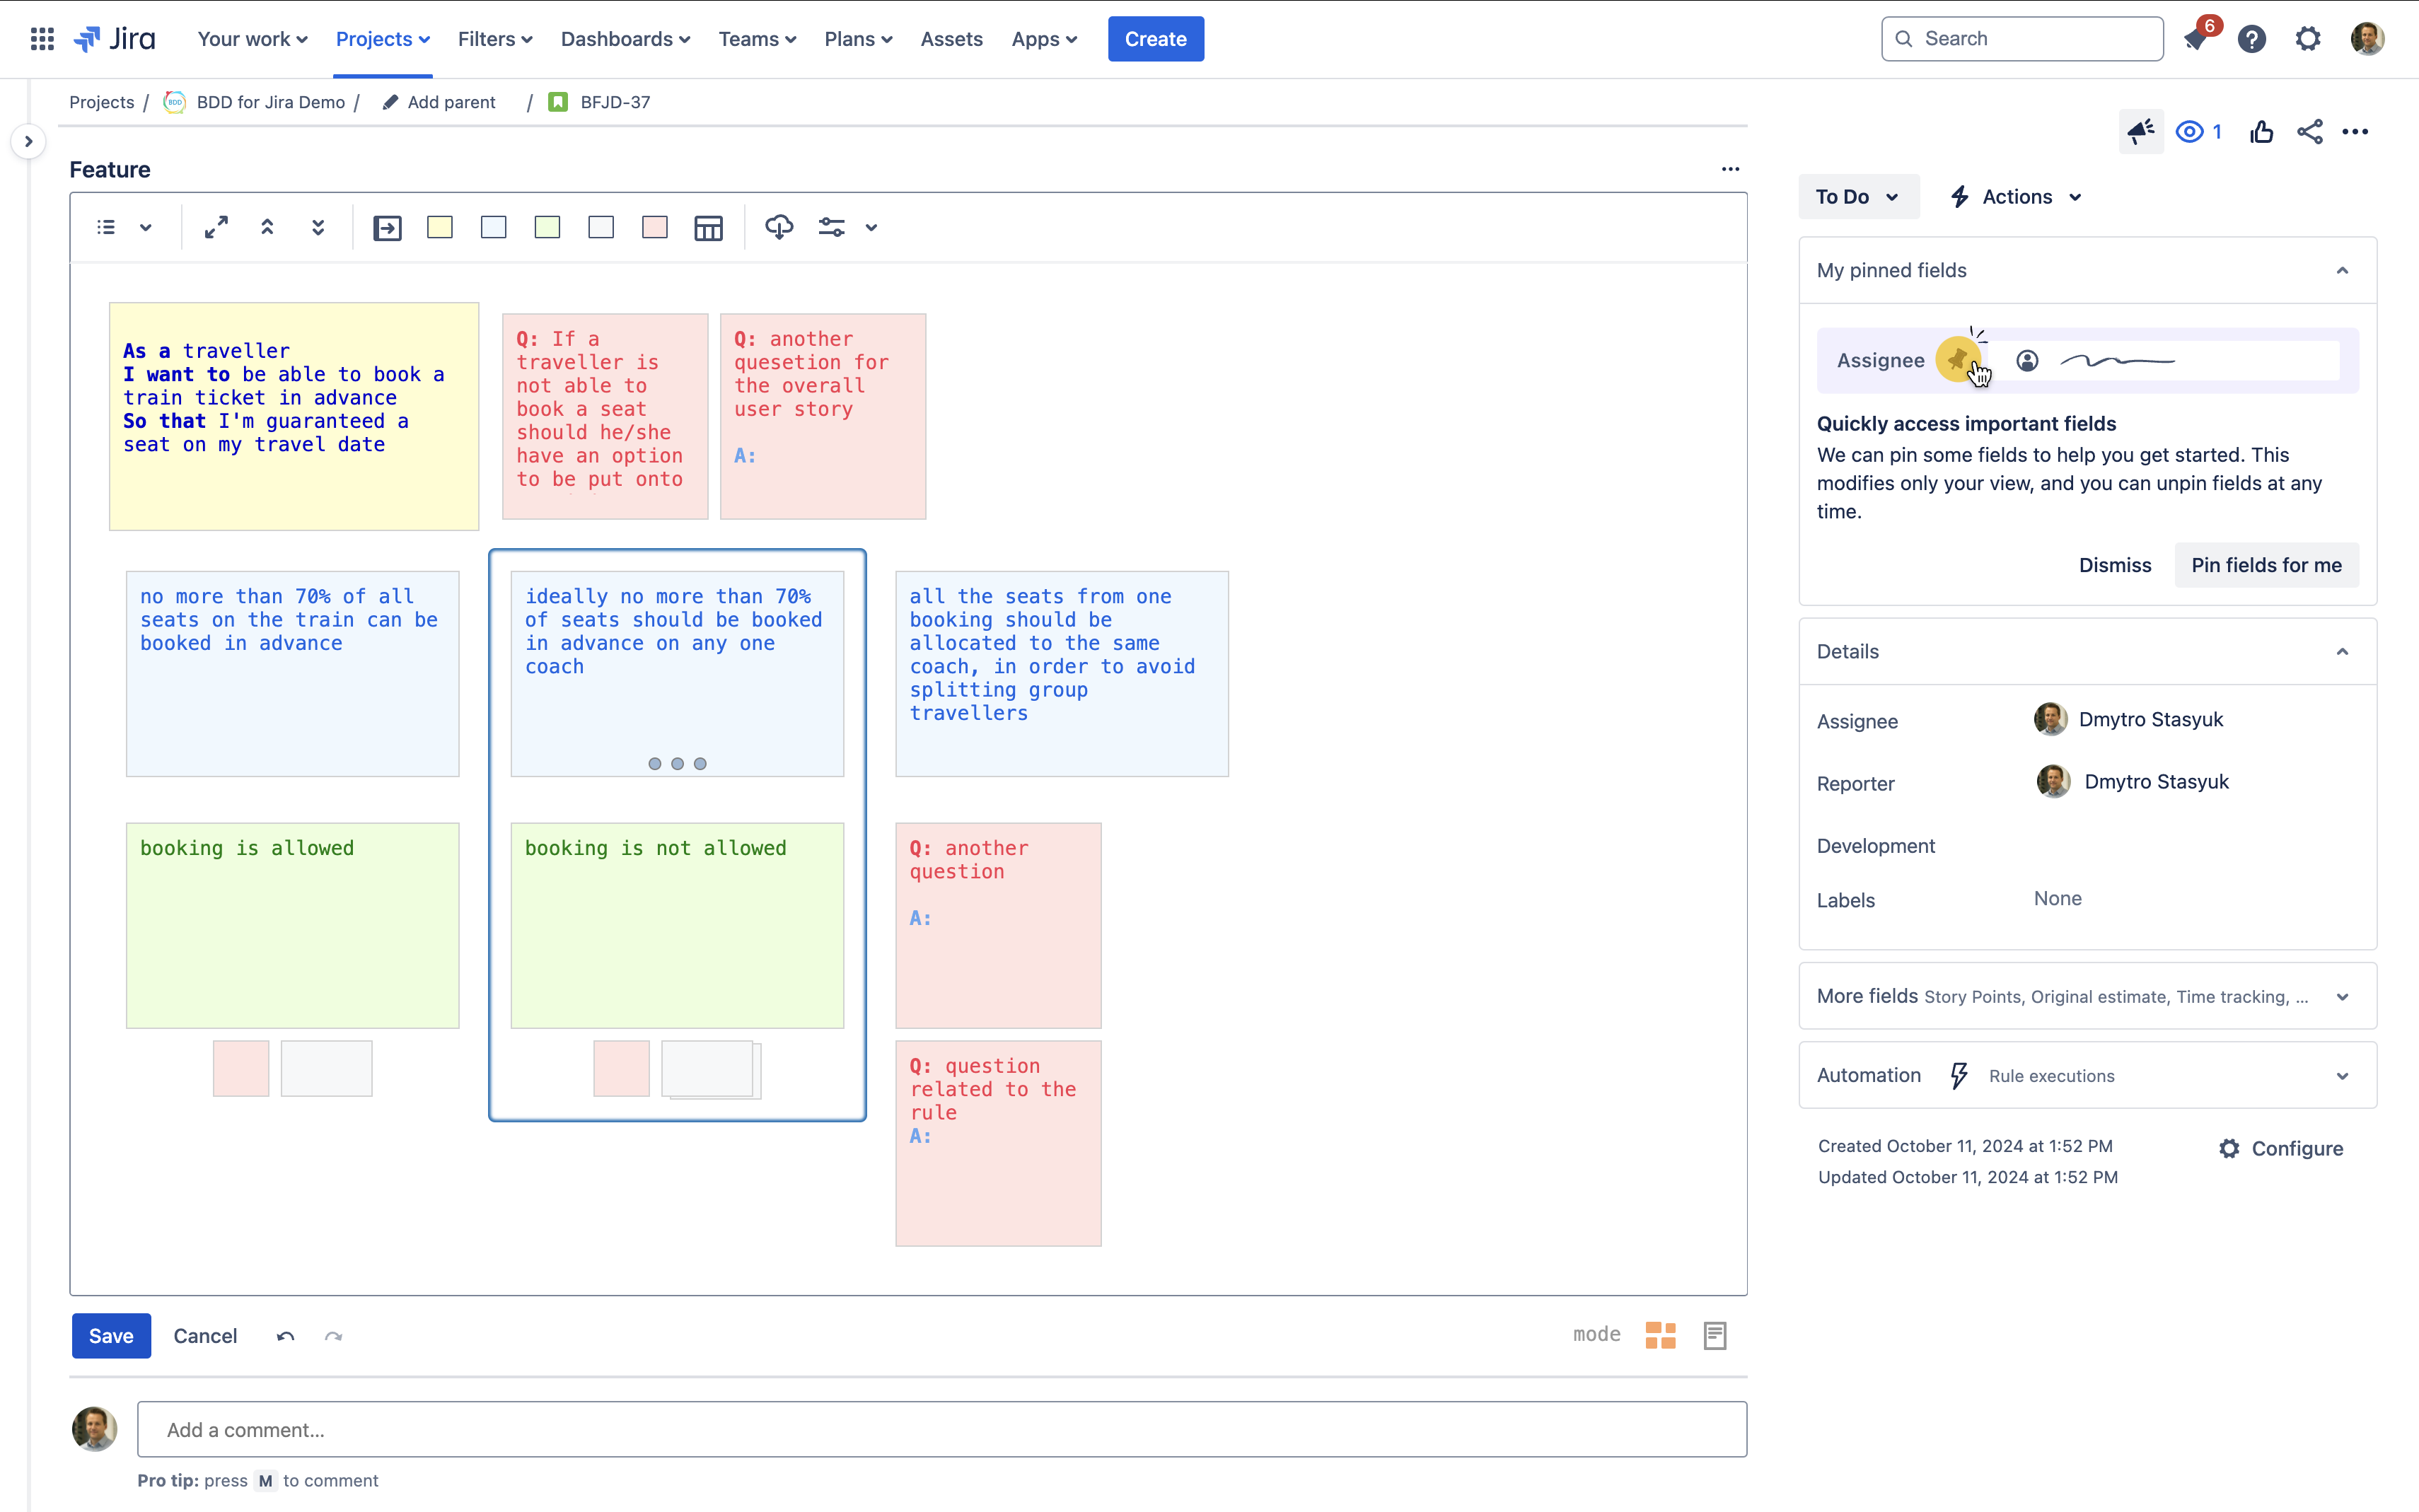
Task: Click the BFJD-37 issue key link
Action: pyautogui.click(x=615, y=102)
